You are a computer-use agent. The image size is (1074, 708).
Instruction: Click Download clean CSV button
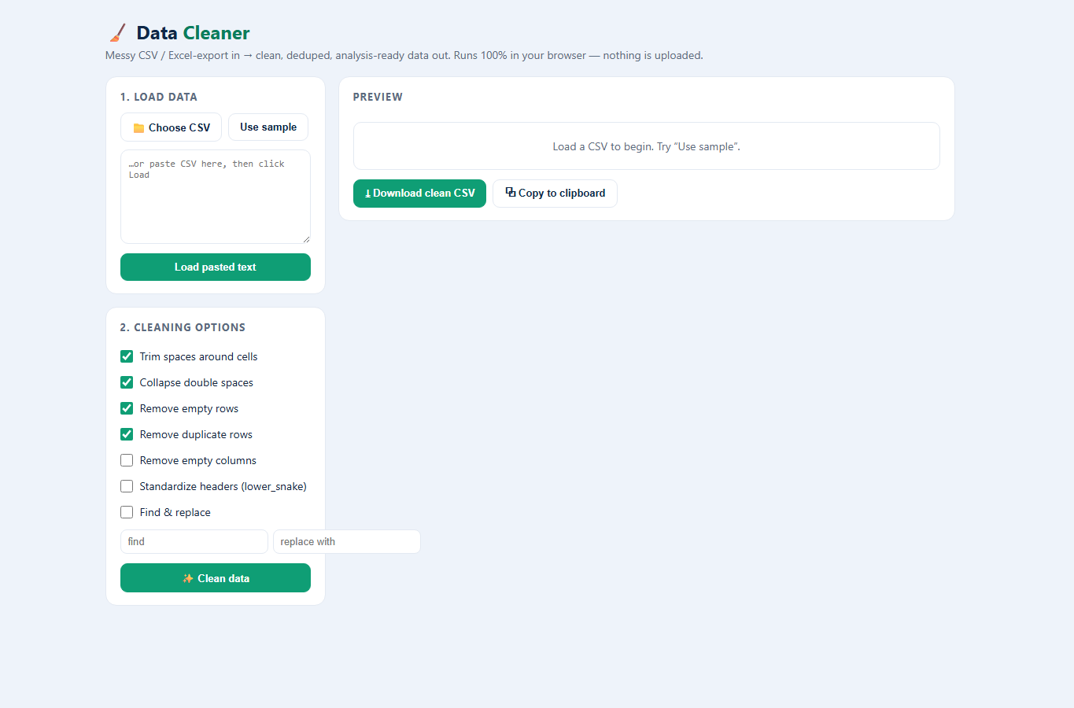(x=419, y=194)
